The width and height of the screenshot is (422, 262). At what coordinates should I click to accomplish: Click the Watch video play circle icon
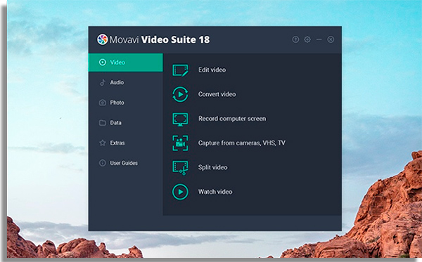point(180,192)
